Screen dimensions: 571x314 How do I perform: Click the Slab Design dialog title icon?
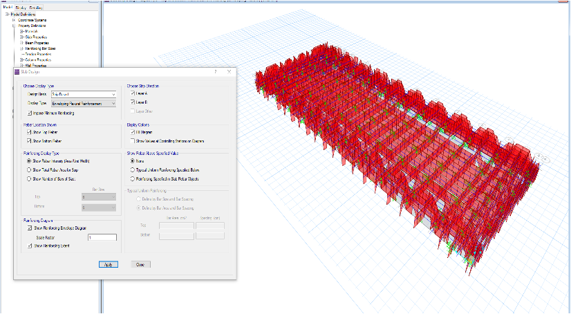pyautogui.click(x=17, y=71)
